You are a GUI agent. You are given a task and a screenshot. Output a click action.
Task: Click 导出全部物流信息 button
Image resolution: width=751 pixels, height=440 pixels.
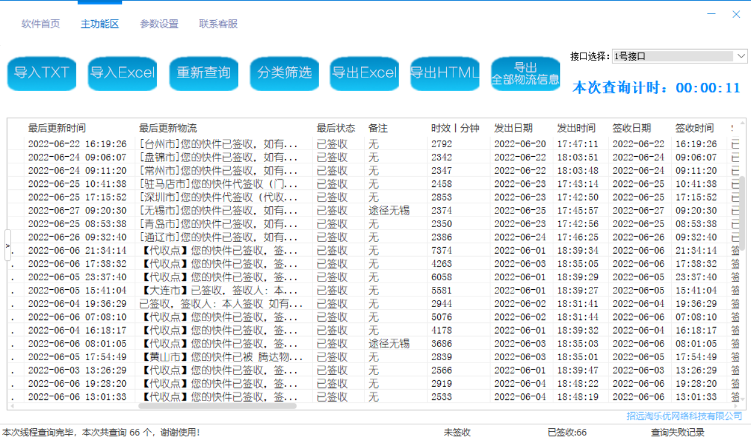point(526,73)
